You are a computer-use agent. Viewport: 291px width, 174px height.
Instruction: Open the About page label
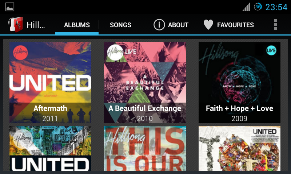[x=178, y=25]
